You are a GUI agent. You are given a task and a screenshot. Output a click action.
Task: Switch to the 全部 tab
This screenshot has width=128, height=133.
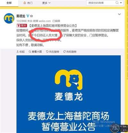click(x=9, y=3)
